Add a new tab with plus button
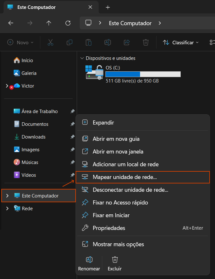Screen dimensions: 215x279 [x=108, y=7]
